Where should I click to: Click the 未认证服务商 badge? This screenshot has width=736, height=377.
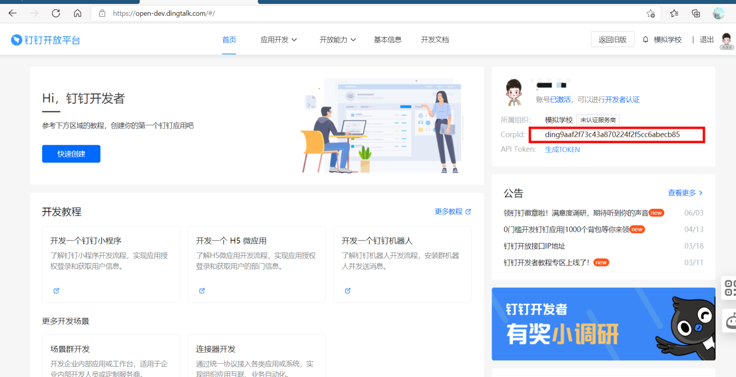(598, 120)
